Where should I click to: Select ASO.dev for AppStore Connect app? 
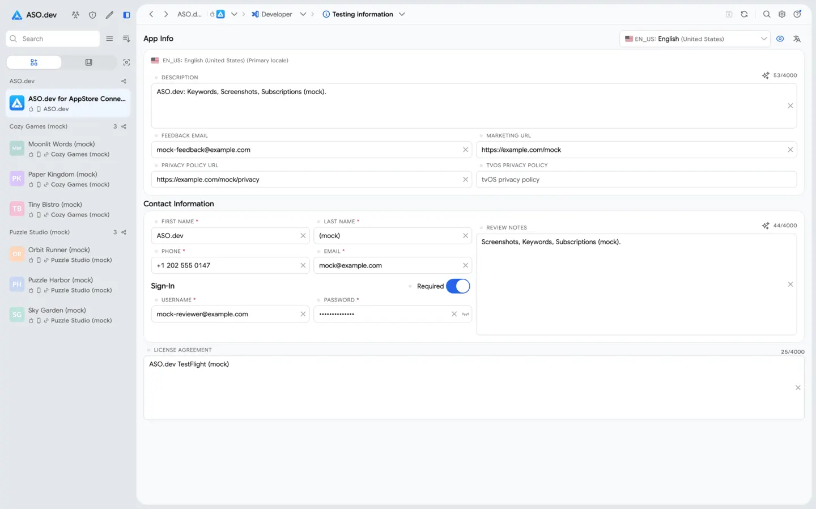pyautogui.click(x=68, y=103)
